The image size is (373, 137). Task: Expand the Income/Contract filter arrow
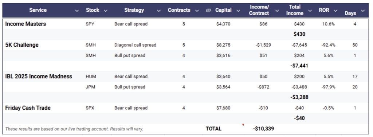coord(277,11)
